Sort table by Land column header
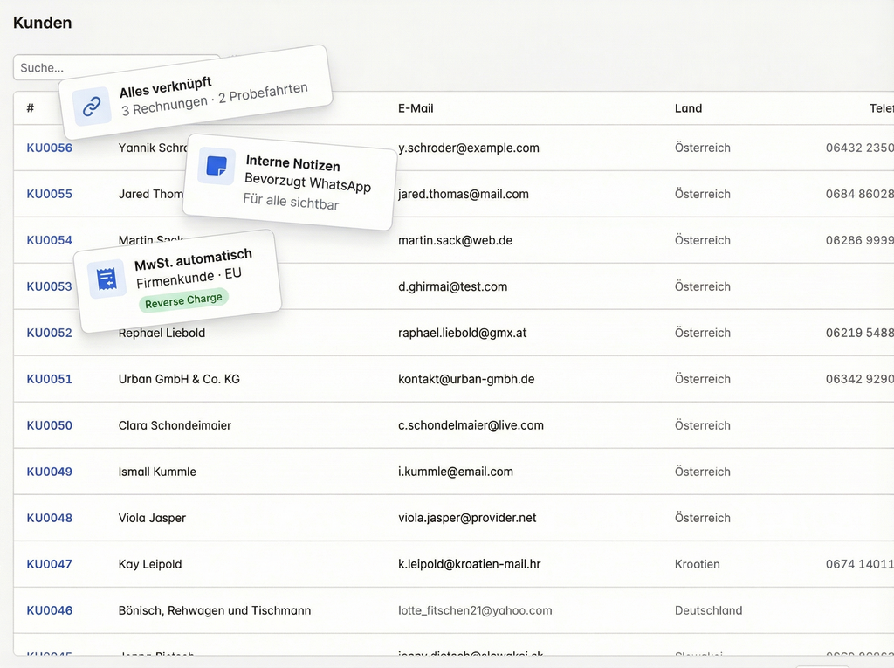 pos(688,108)
